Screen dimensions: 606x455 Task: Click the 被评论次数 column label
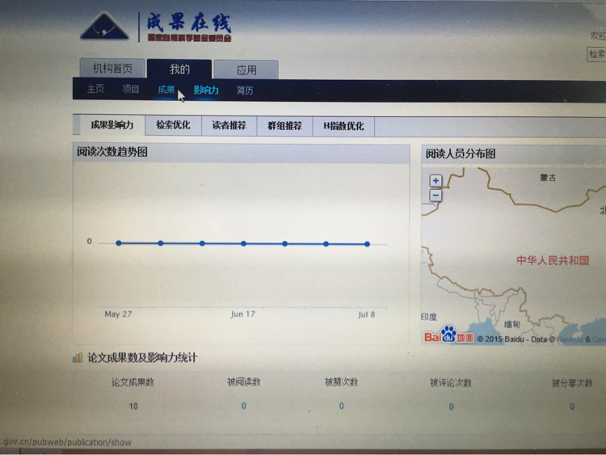pos(451,383)
